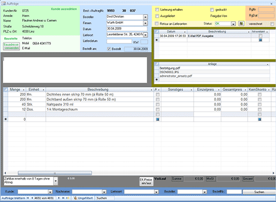The height and width of the screenshot is (202, 276).
Task: Go to next record in navigation bar
Action: 59,198
